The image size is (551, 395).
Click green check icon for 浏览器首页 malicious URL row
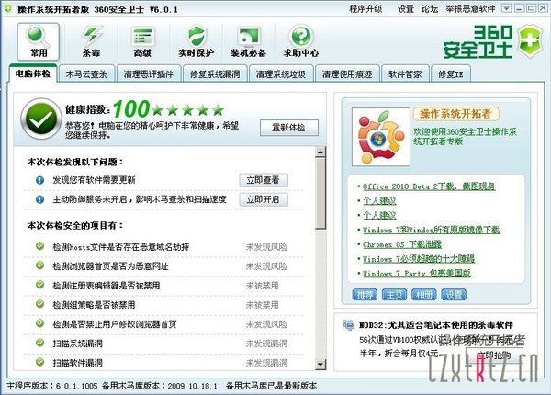click(x=40, y=265)
